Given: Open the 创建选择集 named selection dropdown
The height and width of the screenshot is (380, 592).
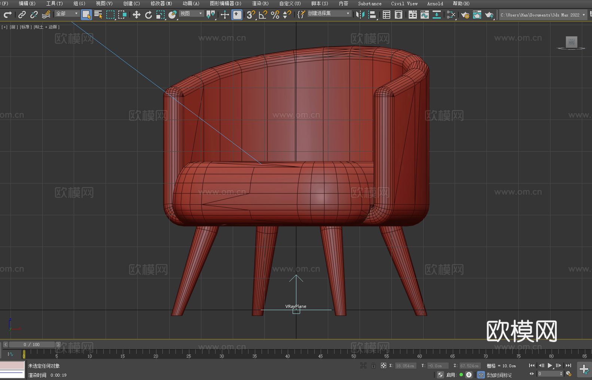Looking at the screenshot, I should pyautogui.click(x=329, y=13).
